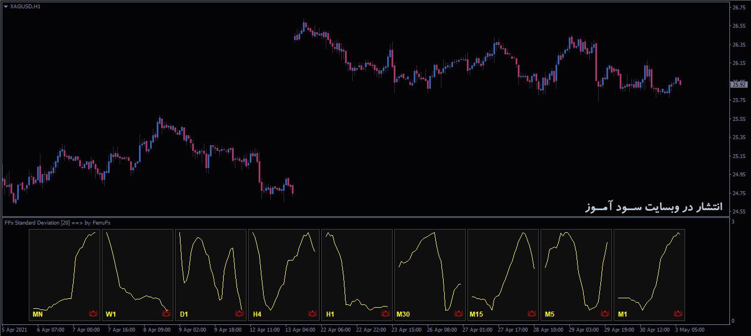The image size is (751, 336).
Task: Collapse the XAGUSD,H1 chart header arrow
Action: tap(6, 5)
